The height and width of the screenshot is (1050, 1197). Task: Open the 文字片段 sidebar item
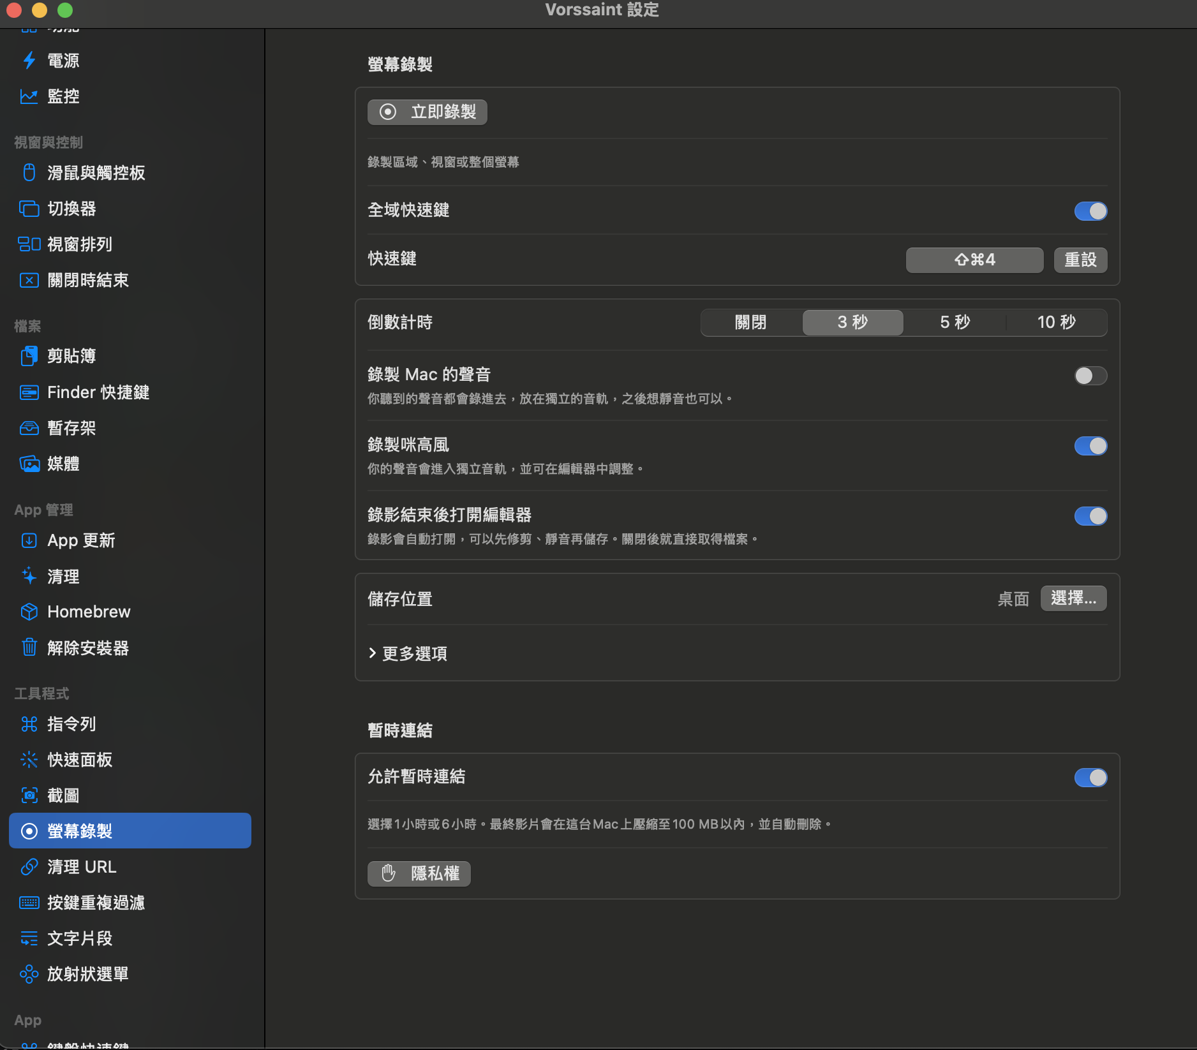(x=130, y=938)
